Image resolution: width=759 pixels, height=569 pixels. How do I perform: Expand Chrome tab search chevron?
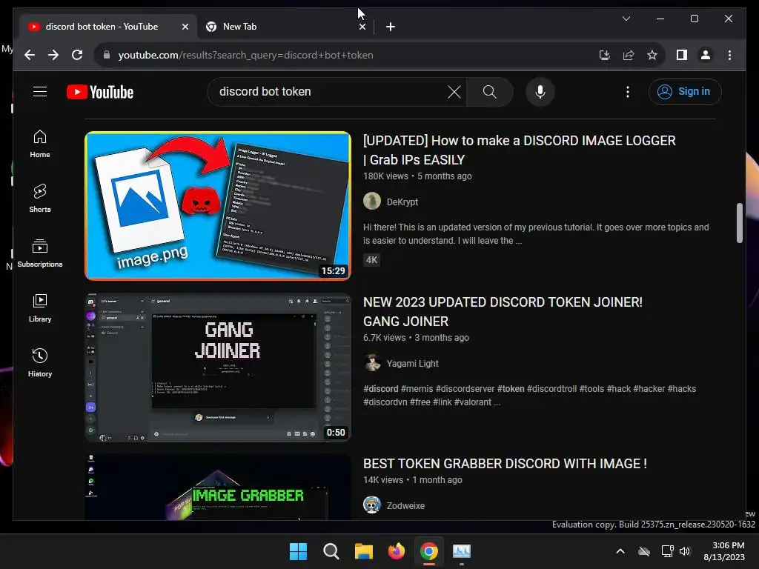coord(626,19)
